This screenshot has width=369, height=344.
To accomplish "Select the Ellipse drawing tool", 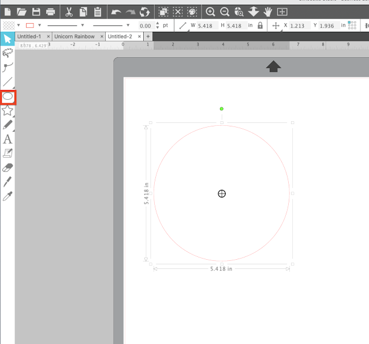I will pyautogui.click(x=8, y=96).
